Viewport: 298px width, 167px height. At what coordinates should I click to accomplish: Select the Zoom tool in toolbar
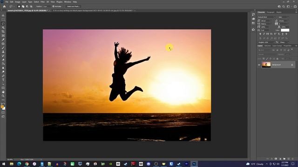(3, 96)
